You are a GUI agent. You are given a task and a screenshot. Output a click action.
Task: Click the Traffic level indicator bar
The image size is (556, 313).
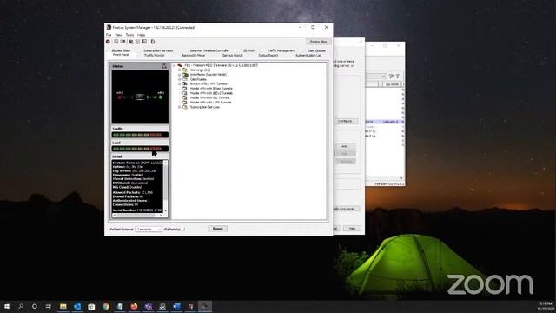tap(140, 135)
